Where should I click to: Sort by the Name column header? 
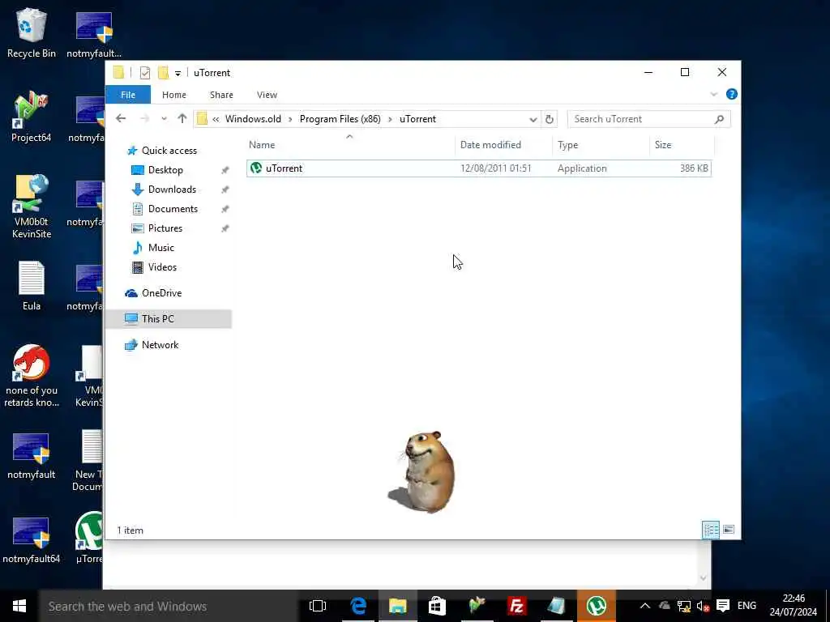[350, 145]
